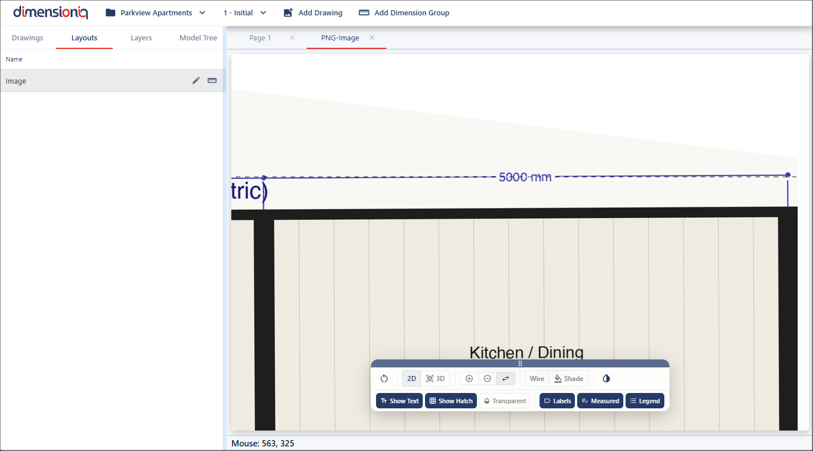Zoom in with the plus icon
Screen dimensions: 813x451
coord(469,379)
